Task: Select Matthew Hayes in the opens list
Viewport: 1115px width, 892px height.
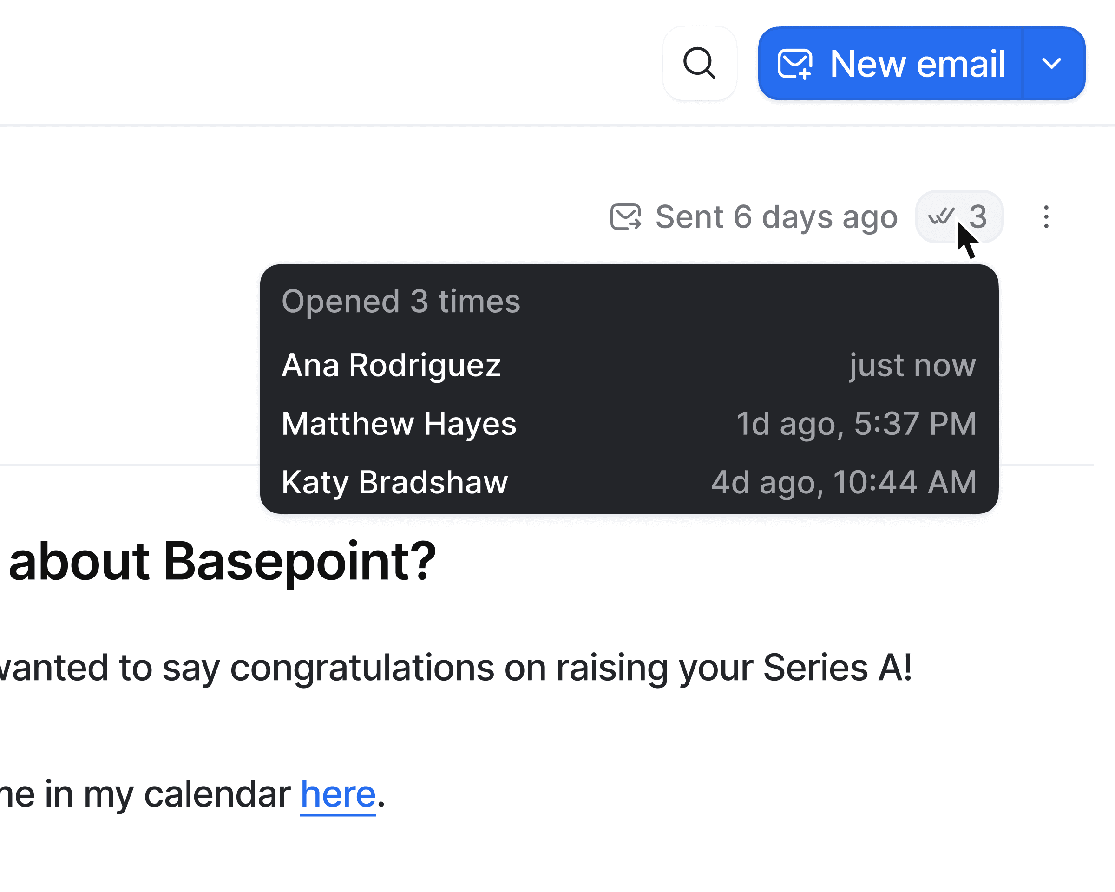Action: [x=399, y=424]
